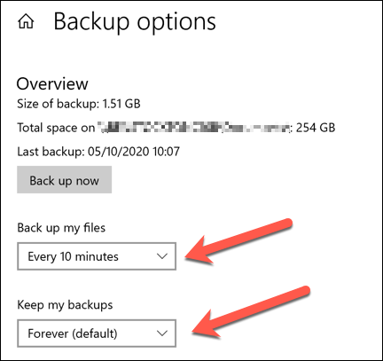Open the Every 10 minutes dropdown
This screenshot has height=361, width=383.
point(97,256)
